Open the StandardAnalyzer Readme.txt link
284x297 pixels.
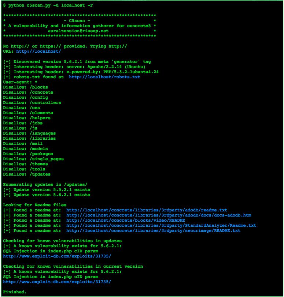(x=161, y=225)
